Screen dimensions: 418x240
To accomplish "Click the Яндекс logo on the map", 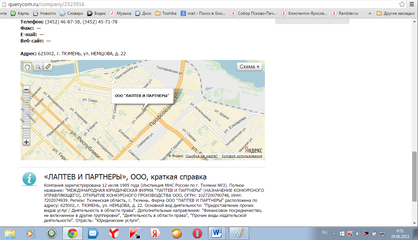I will pos(253,150).
